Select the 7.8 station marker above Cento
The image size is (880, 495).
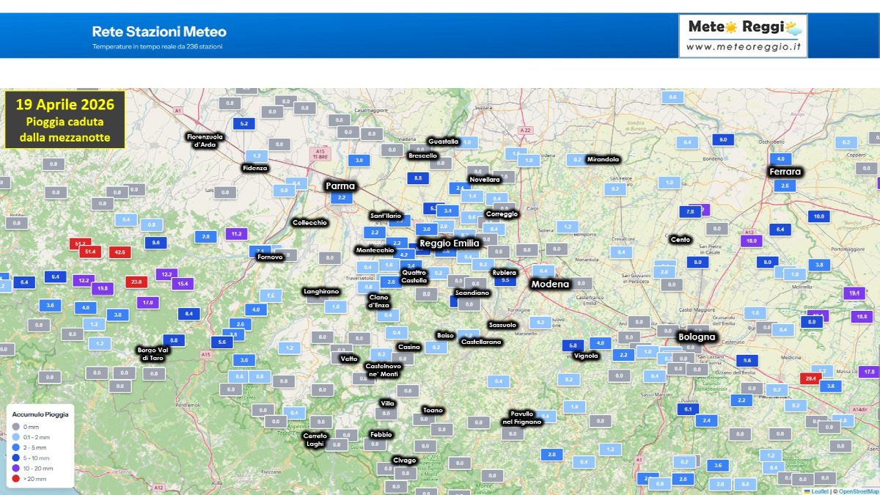coord(690,211)
